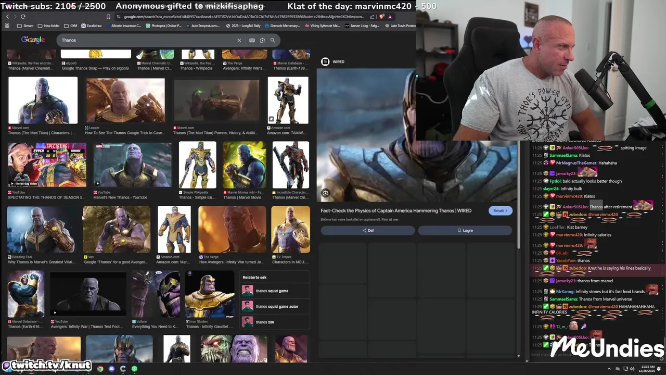Open the Marvel.com Thanos Mad Titan Characters thumbnail
The image size is (666, 375).
pos(43,101)
